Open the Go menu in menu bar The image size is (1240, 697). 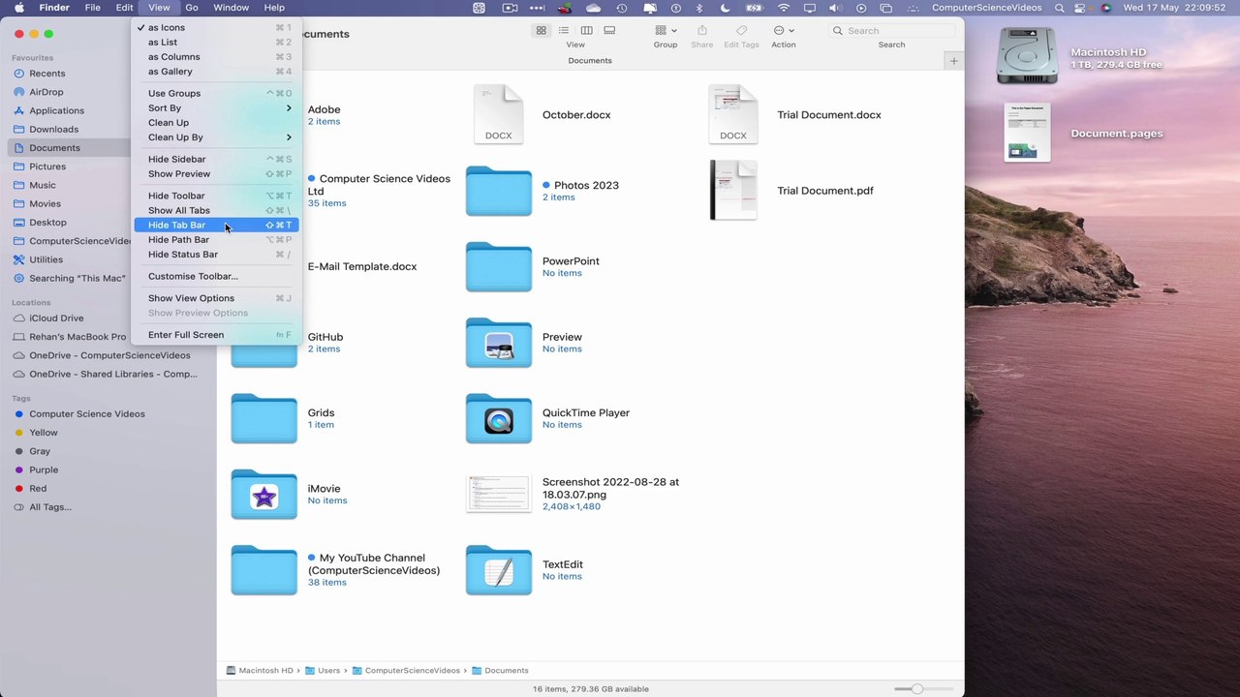click(x=192, y=8)
